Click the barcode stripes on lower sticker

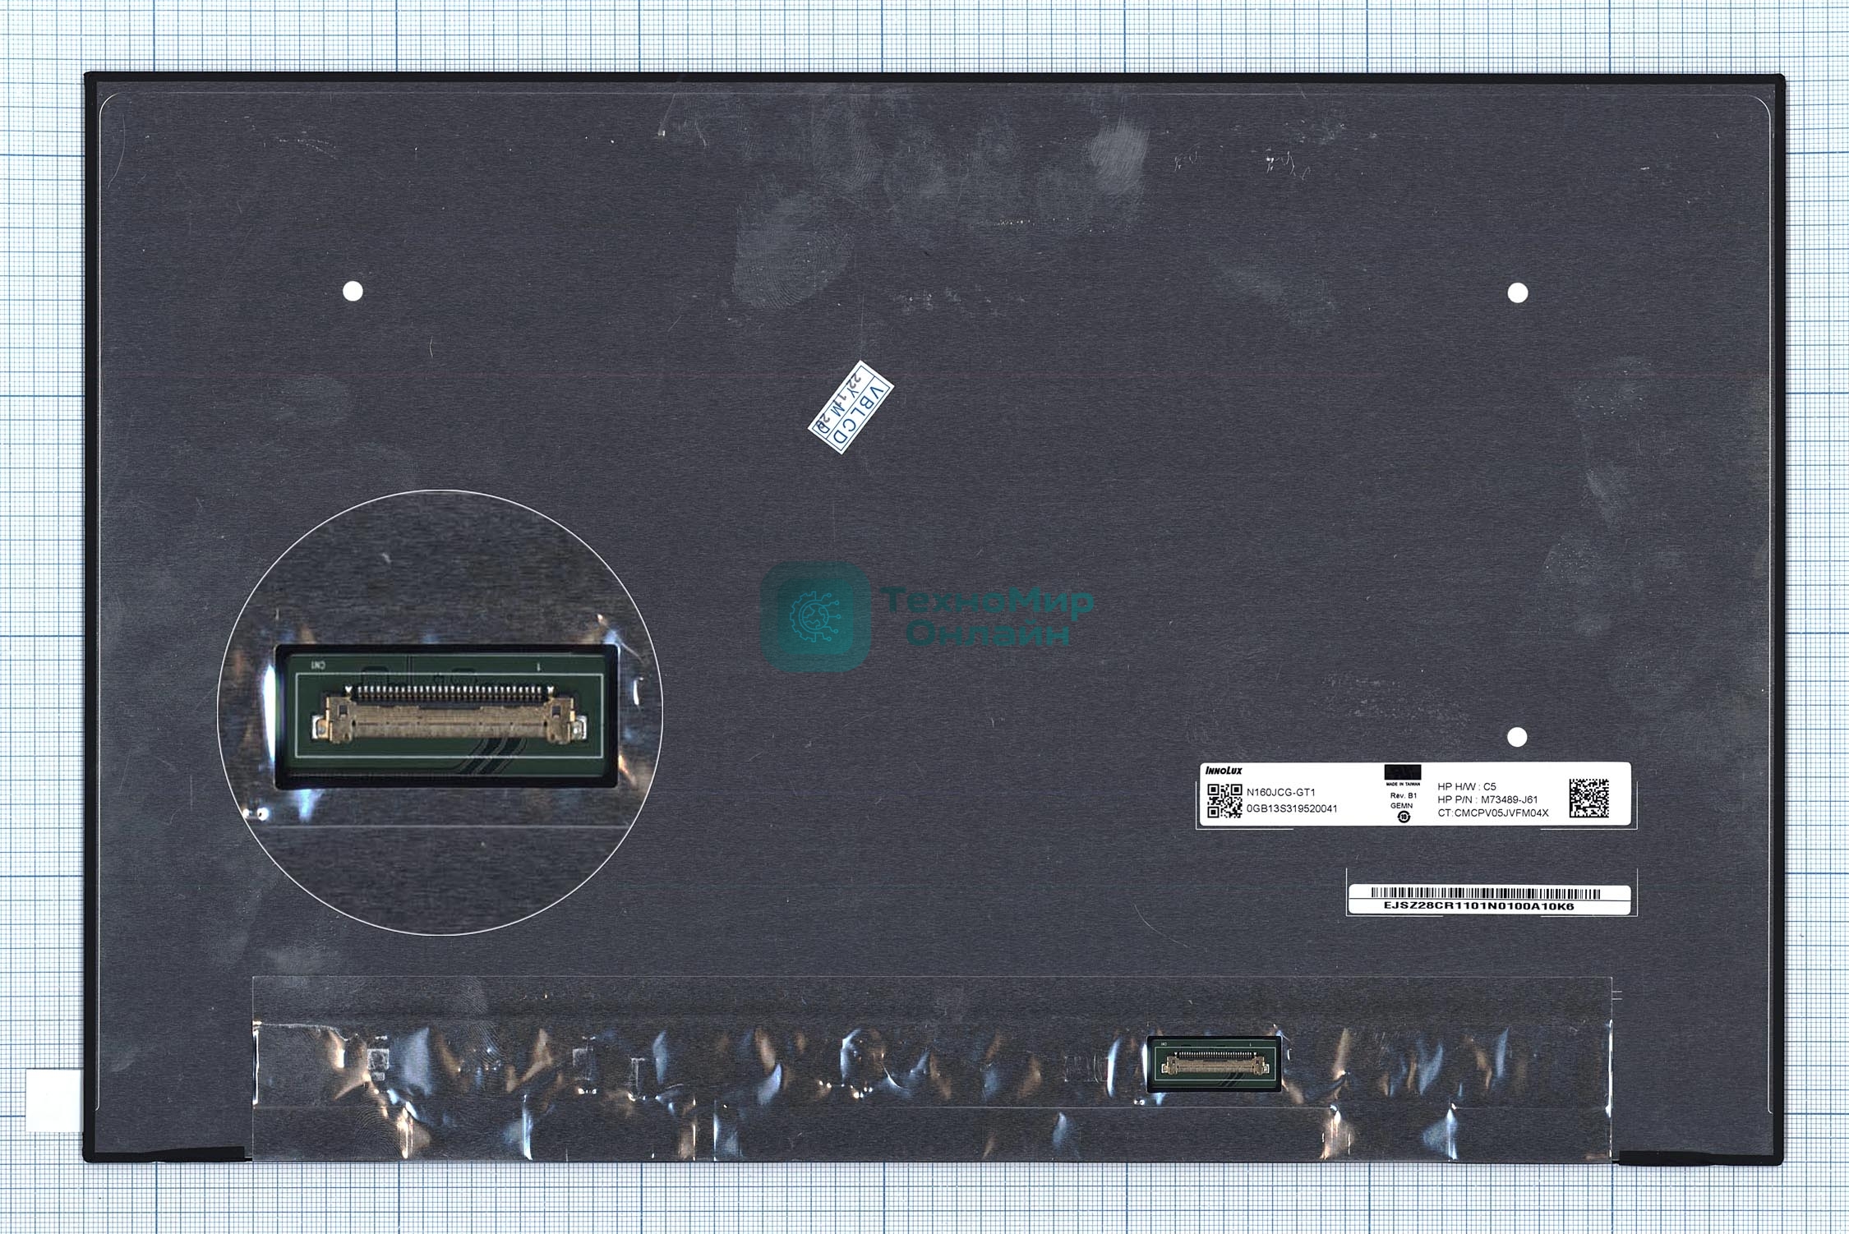1486,893
